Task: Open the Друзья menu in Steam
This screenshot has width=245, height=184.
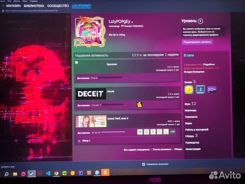Action: pyautogui.click(x=17, y=1)
